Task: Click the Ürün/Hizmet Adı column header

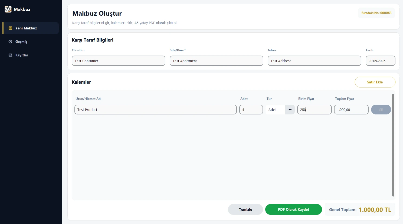Action: [x=88, y=99]
